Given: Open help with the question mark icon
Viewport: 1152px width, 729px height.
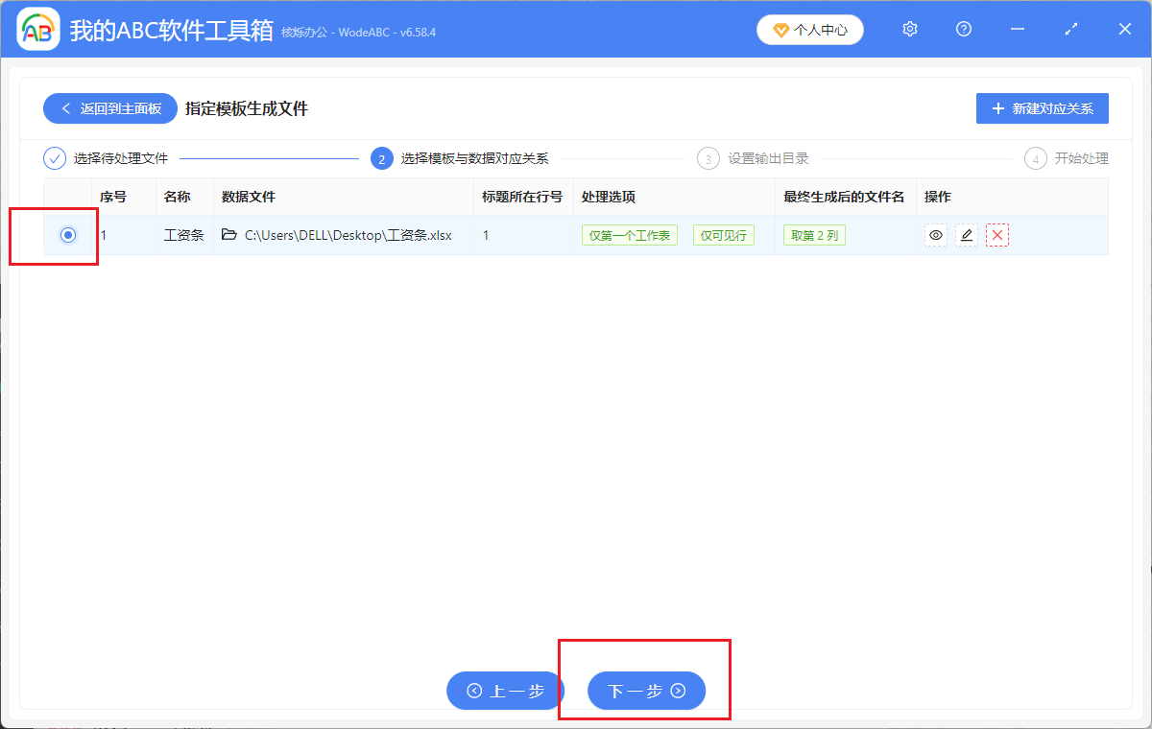Looking at the screenshot, I should point(963,29).
